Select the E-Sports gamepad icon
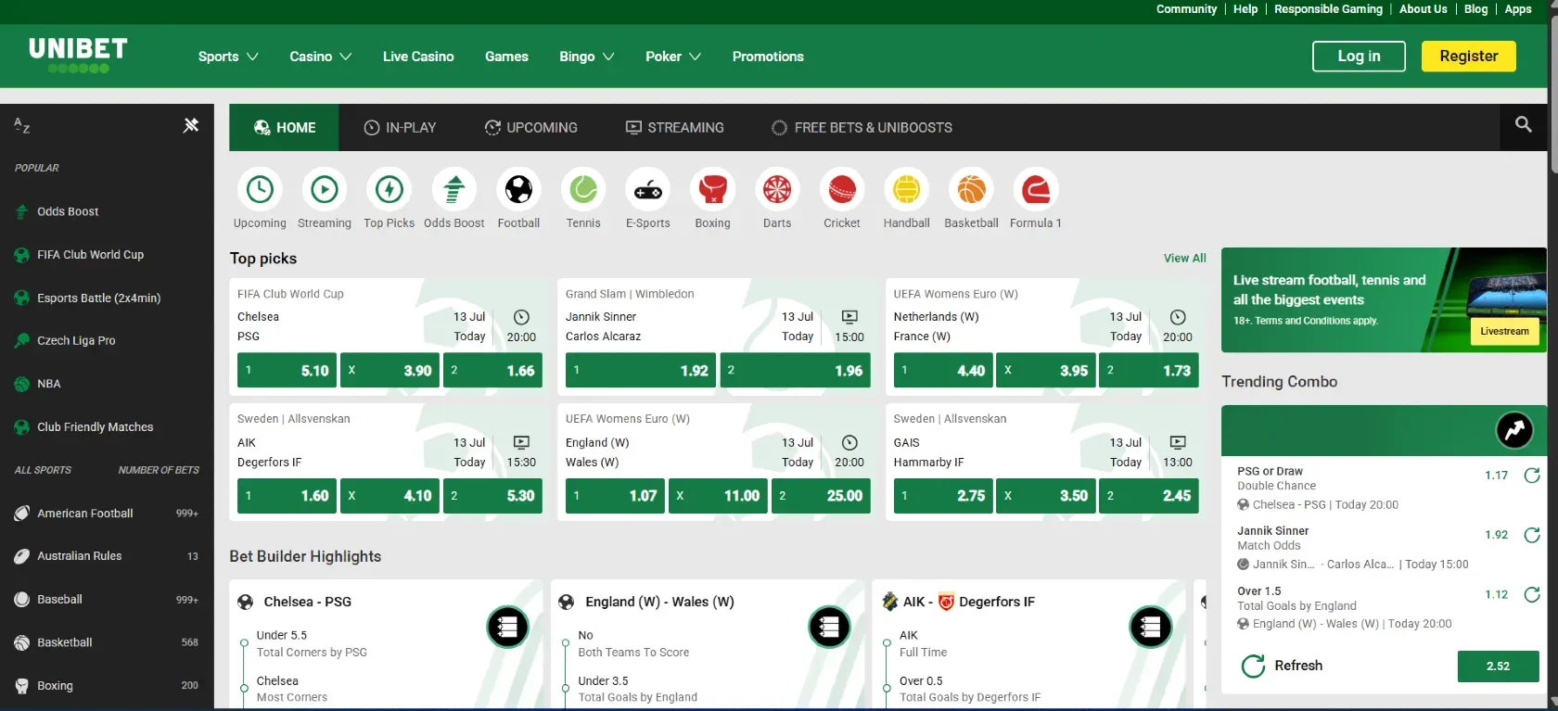The width and height of the screenshot is (1558, 711). coord(648,189)
